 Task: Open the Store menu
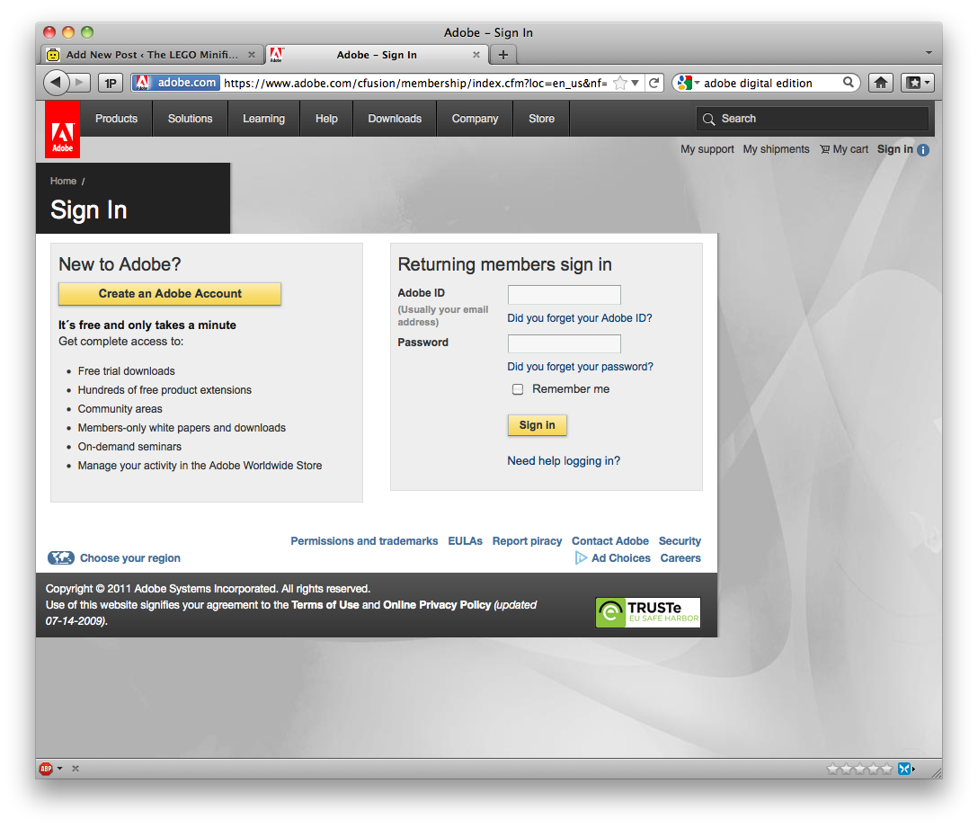(x=541, y=119)
